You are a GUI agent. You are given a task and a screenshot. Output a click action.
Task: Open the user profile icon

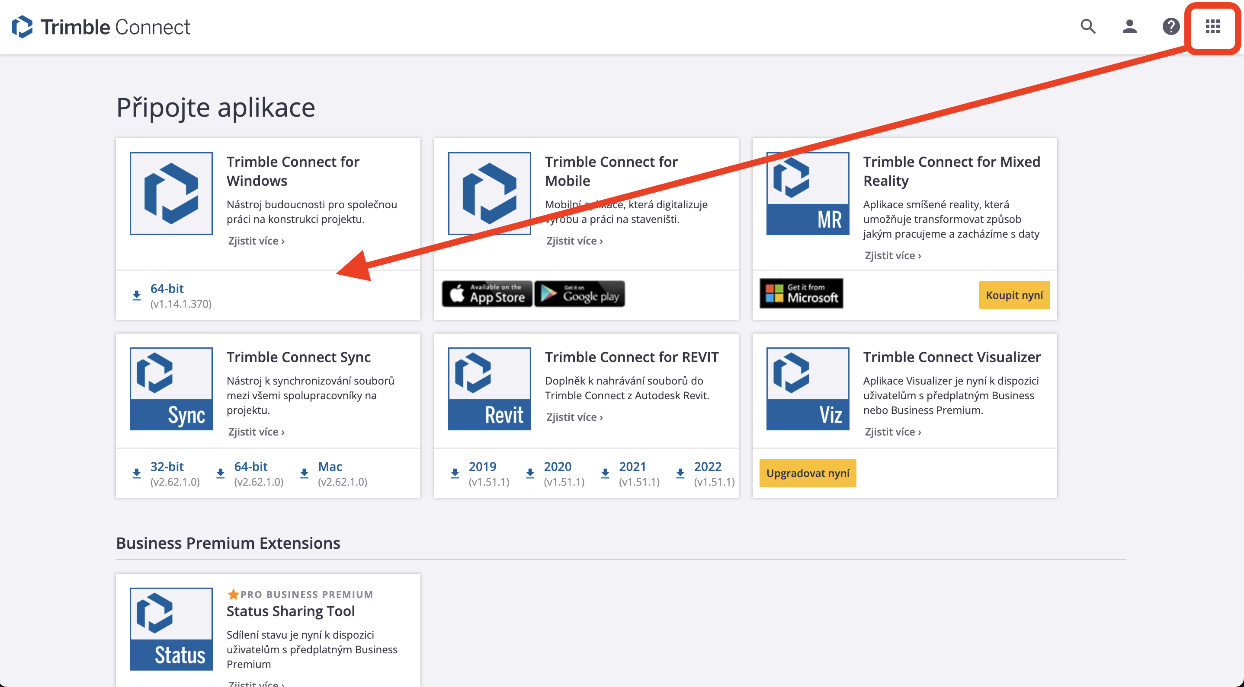[1129, 27]
